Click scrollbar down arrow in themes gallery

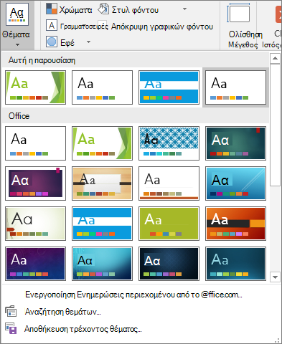click(x=275, y=277)
